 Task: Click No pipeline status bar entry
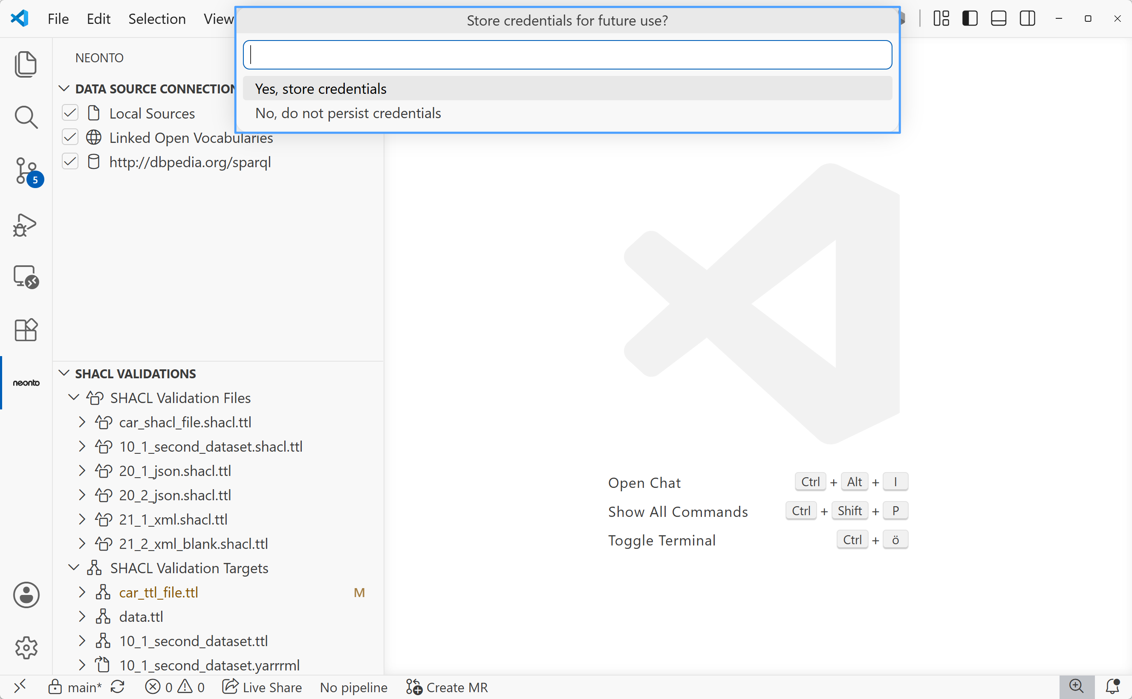(353, 687)
